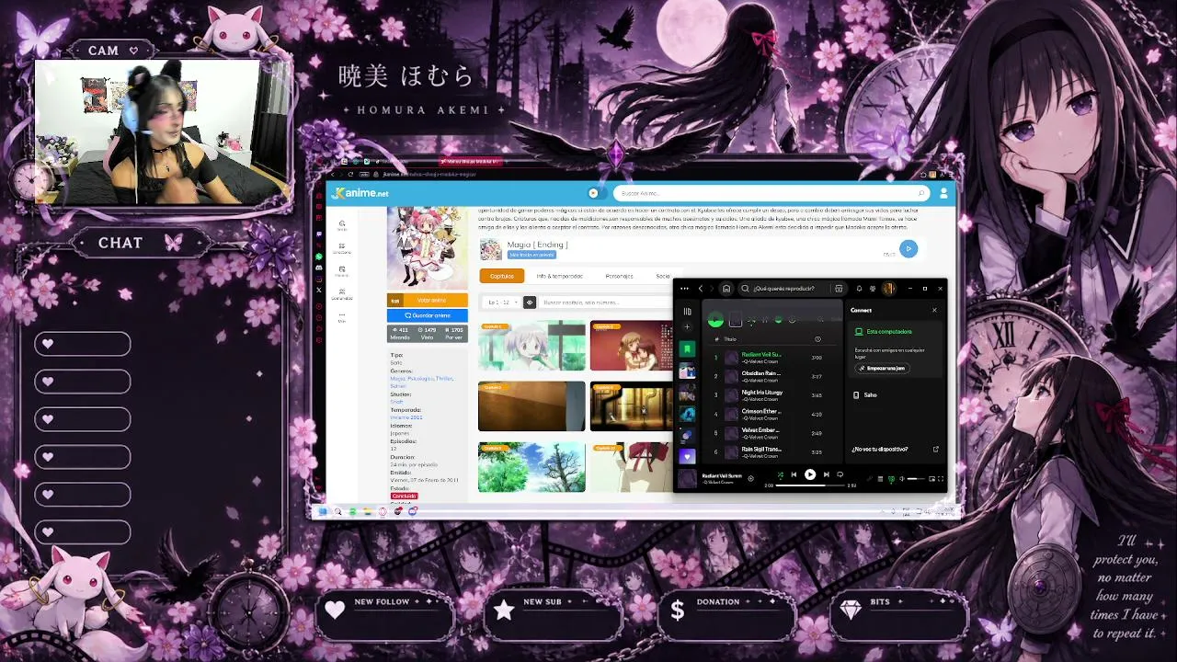Switch Spotify to full screen view
The width and height of the screenshot is (1177, 662).
click(941, 479)
